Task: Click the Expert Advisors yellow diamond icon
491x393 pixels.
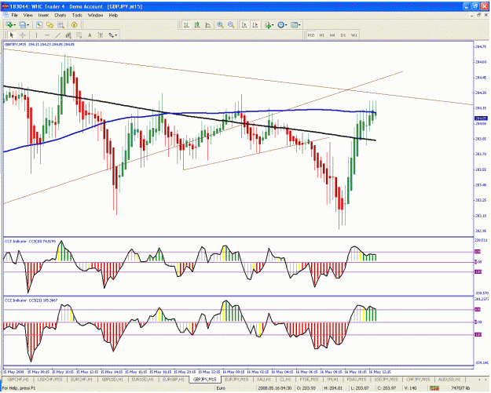Action: coord(74,24)
